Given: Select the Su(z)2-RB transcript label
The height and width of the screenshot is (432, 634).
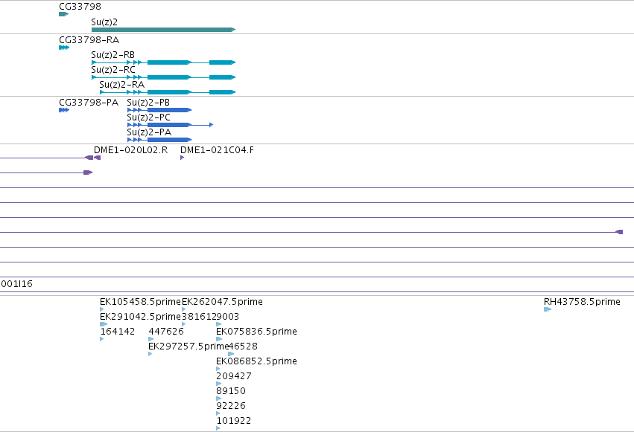Looking at the screenshot, I should pos(112,55).
